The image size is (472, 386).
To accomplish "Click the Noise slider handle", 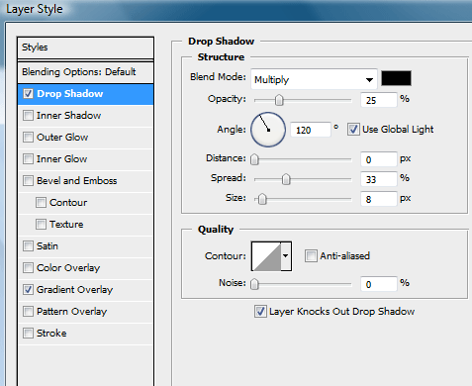I will pos(254,284).
